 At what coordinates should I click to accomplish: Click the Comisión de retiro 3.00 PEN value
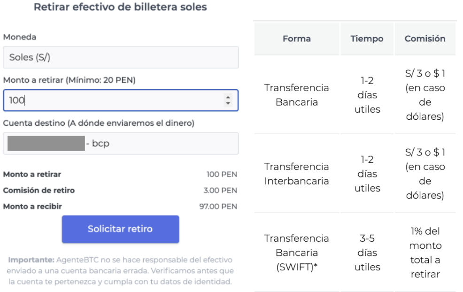220,191
